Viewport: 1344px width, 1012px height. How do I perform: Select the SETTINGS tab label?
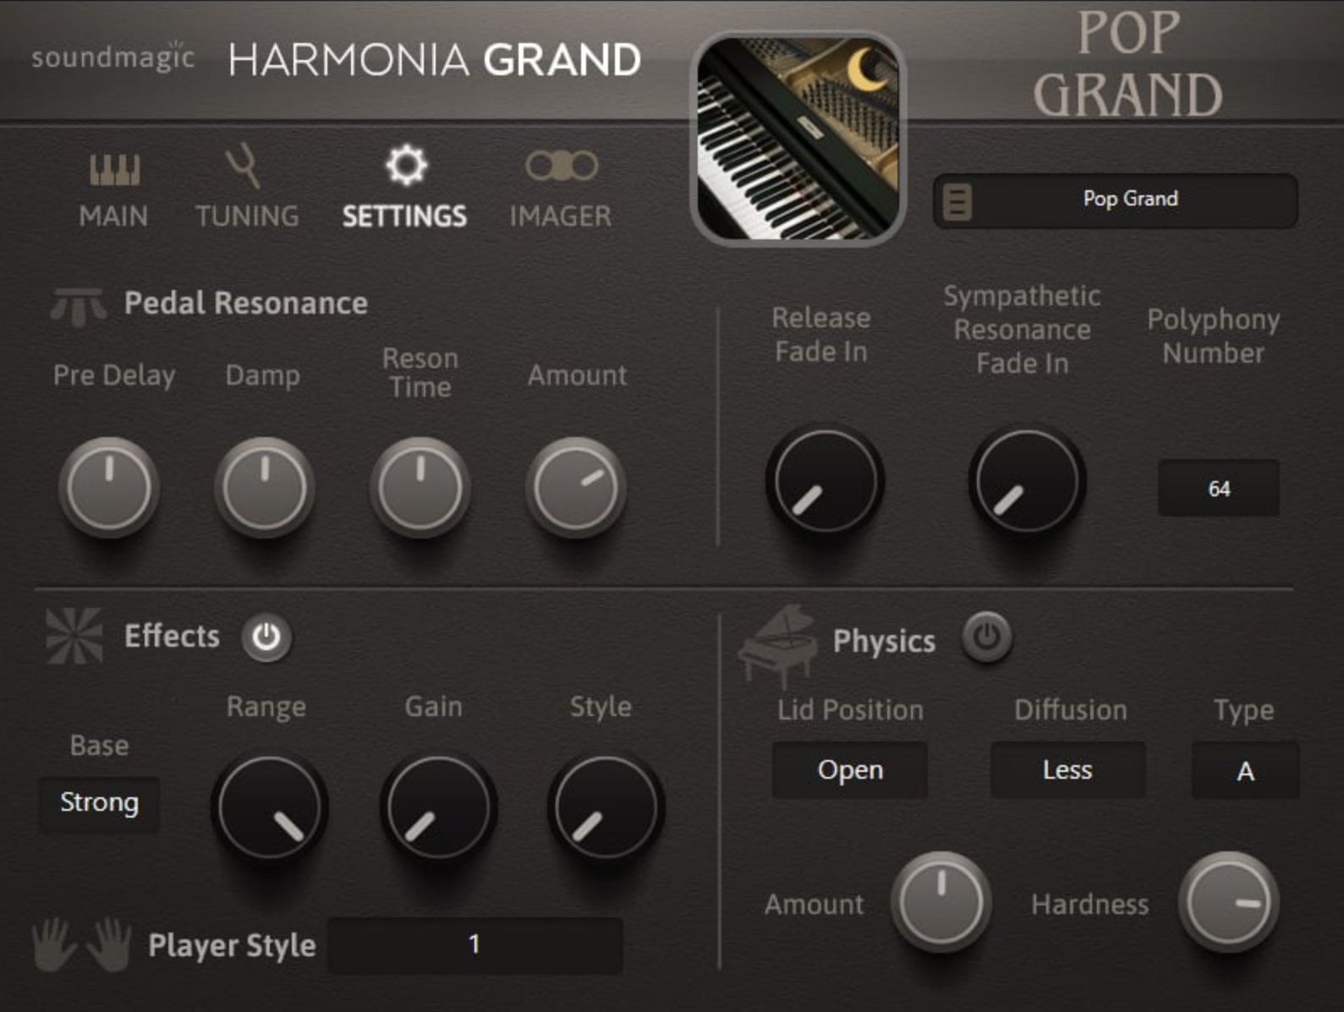coord(404,216)
